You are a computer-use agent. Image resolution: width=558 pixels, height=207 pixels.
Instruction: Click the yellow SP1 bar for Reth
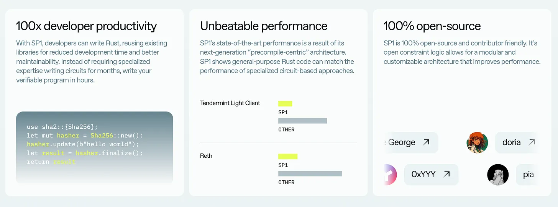point(288,156)
